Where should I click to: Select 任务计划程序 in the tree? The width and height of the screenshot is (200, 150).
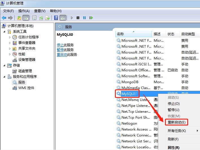[x=29, y=37]
